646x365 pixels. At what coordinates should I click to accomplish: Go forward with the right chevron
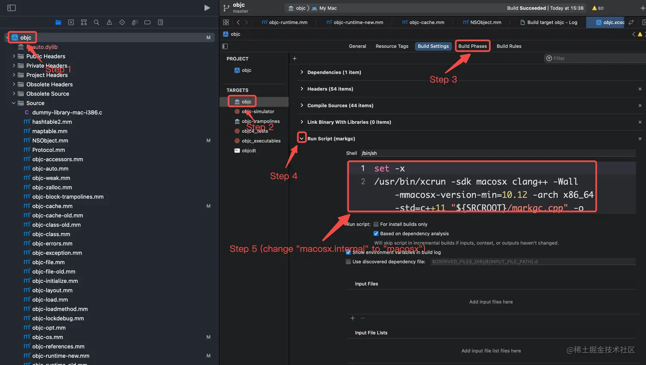[246, 22]
